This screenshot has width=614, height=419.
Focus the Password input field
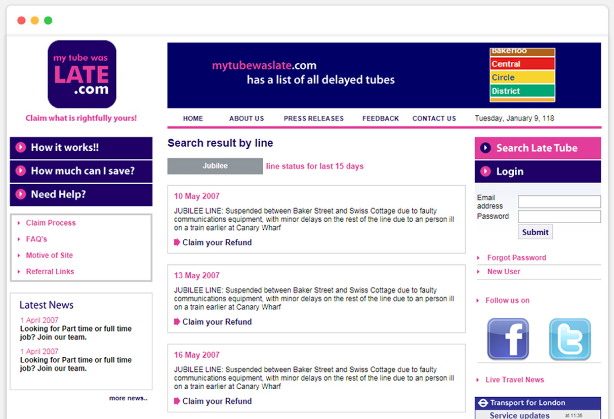point(559,217)
